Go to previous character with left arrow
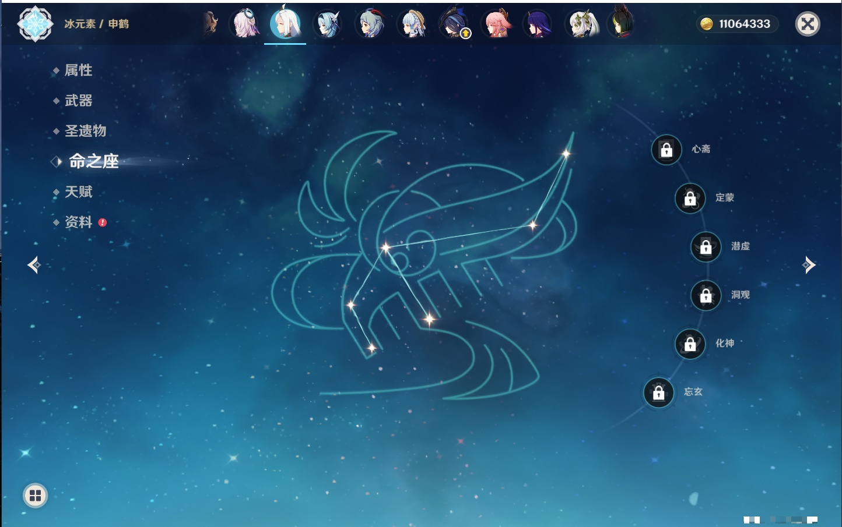Screen dimensions: 842x527 point(34,265)
